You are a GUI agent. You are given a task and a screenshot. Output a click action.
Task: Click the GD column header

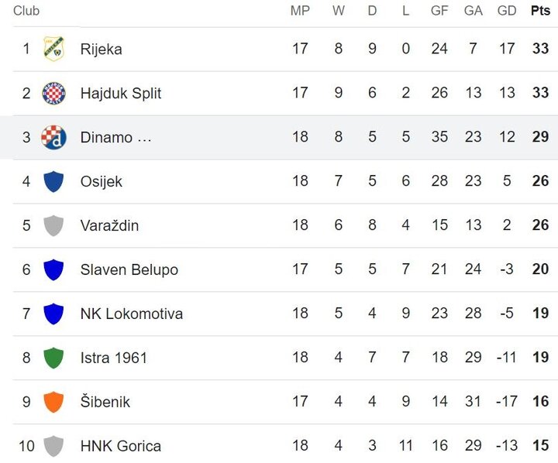pyautogui.click(x=507, y=11)
